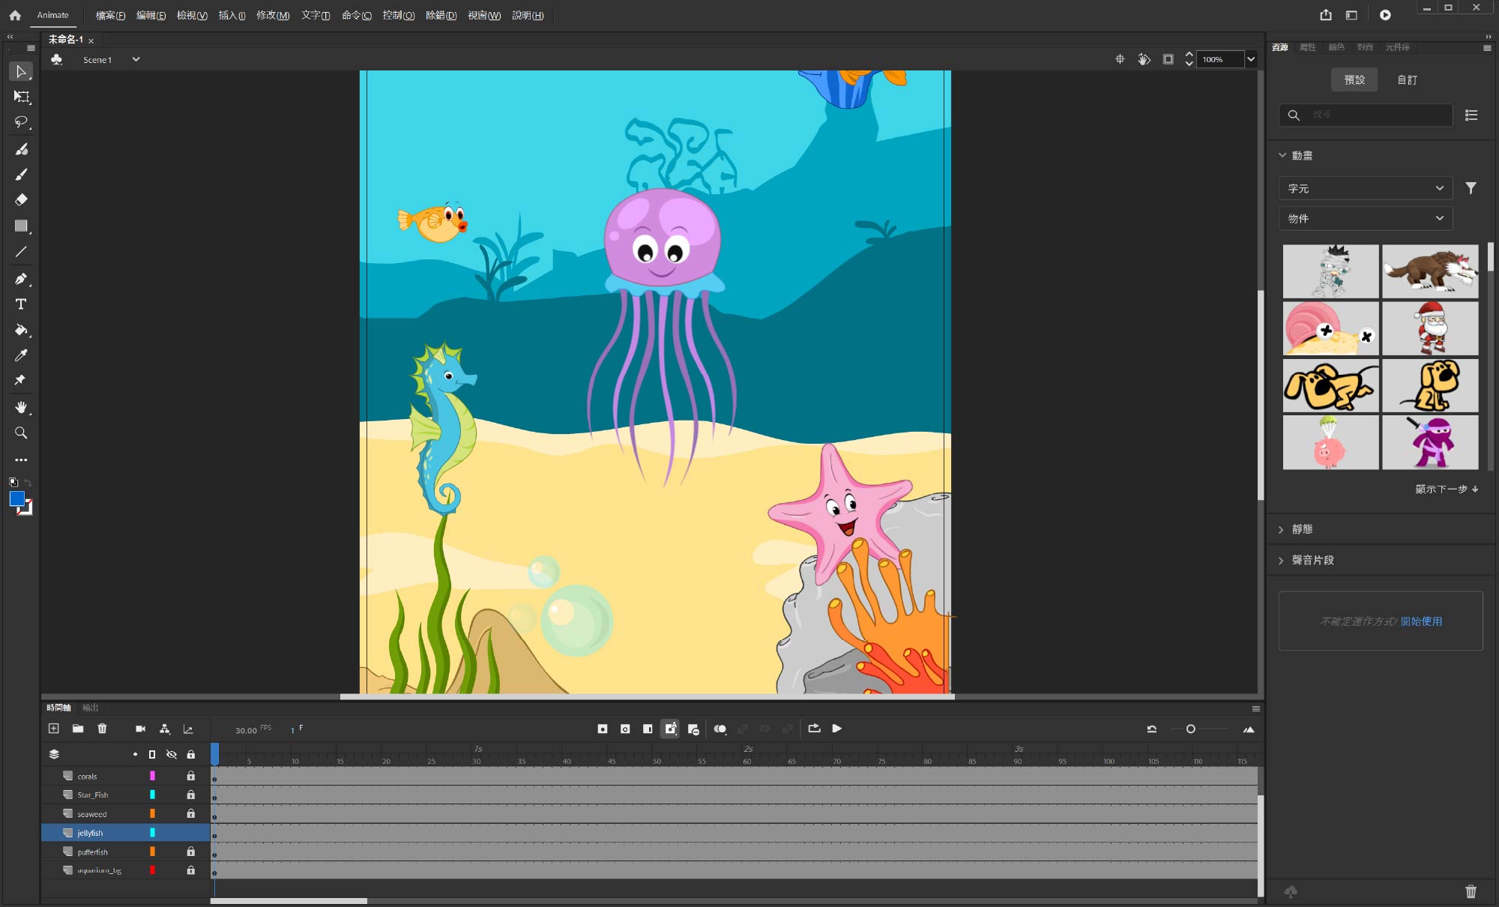Select the Text tool

21,304
